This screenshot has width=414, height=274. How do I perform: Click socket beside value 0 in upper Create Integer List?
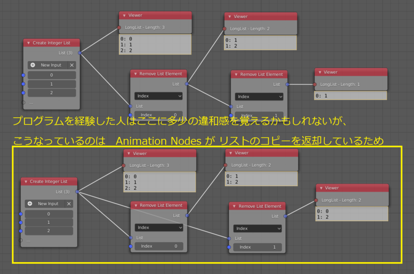(23, 75)
